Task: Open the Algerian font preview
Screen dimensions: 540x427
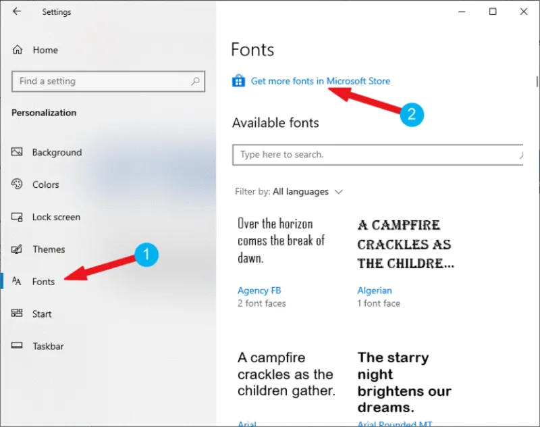Action: [406, 244]
